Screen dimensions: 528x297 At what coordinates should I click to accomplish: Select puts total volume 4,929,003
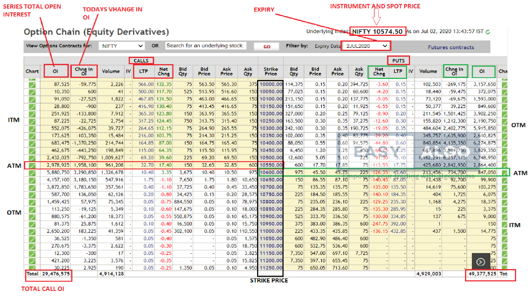click(429, 274)
